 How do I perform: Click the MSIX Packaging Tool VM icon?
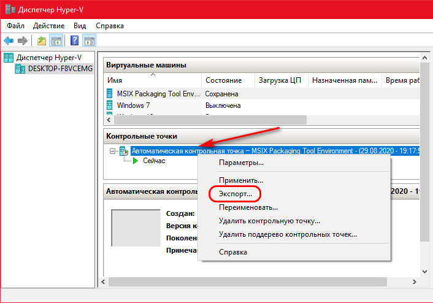click(x=110, y=94)
